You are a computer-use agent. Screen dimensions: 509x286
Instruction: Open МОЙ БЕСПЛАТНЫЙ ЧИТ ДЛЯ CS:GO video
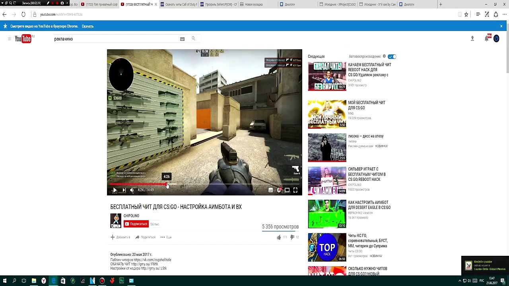pyautogui.click(x=367, y=105)
